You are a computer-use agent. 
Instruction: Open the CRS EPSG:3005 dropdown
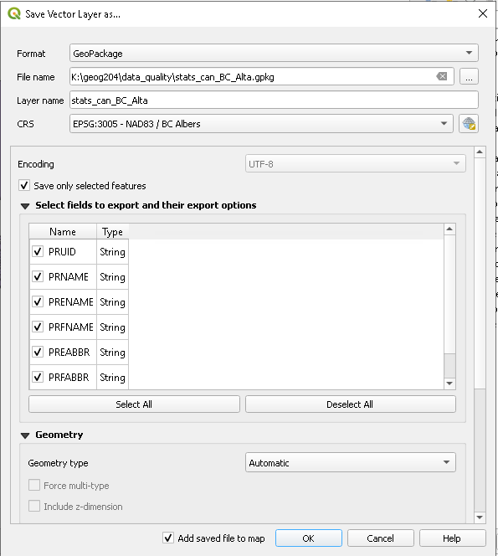(x=261, y=124)
